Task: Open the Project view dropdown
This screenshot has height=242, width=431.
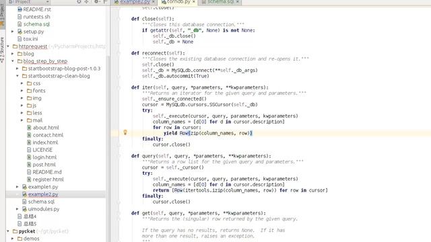Action: (28, 1)
